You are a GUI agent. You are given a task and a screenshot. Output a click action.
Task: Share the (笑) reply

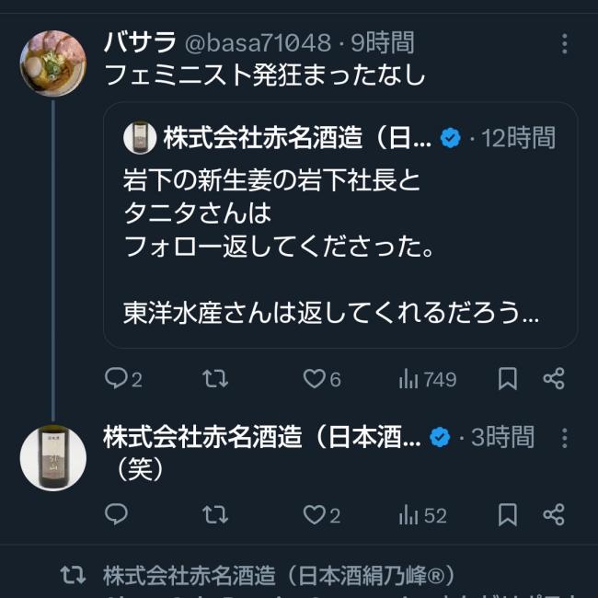(x=554, y=514)
